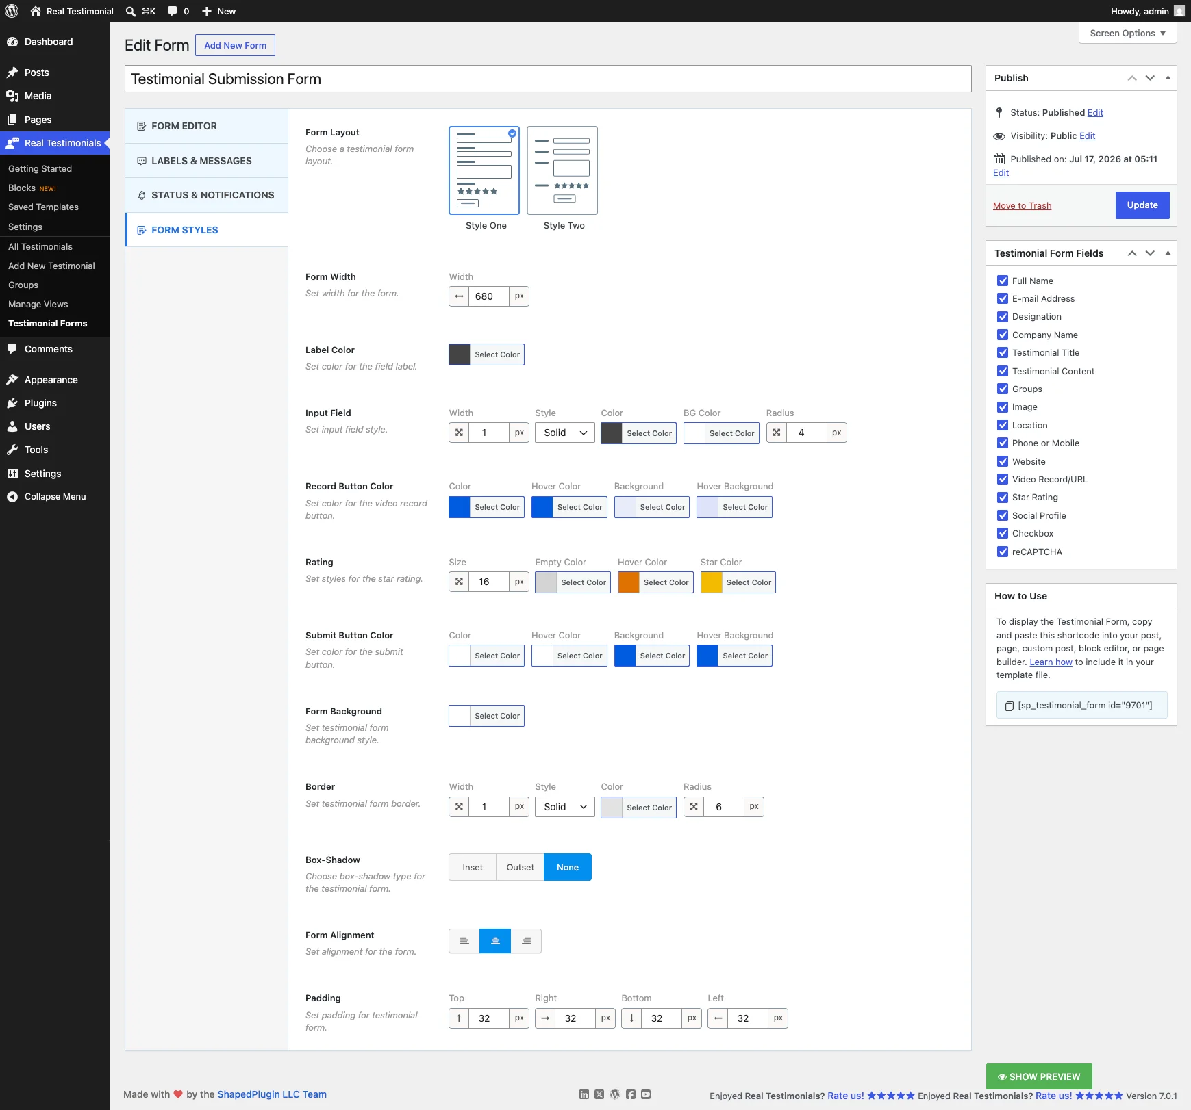Click the Update button
Image resolution: width=1191 pixels, height=1110 pixels.
tap(1142, 205)
